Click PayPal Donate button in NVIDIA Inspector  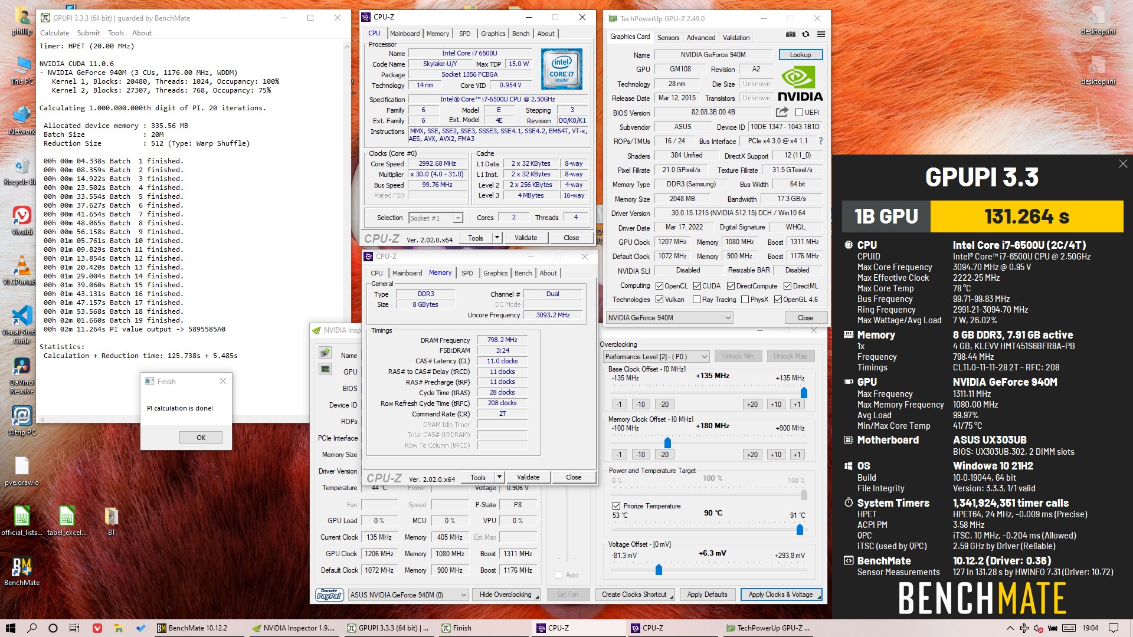coord(329,595)
